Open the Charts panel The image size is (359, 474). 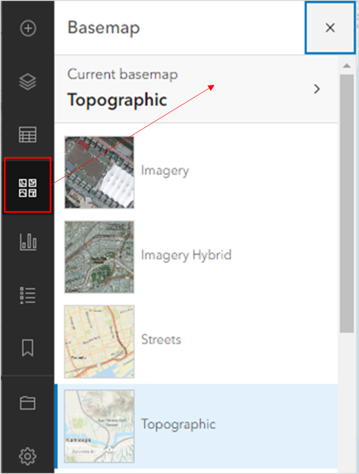pos(28,241)
